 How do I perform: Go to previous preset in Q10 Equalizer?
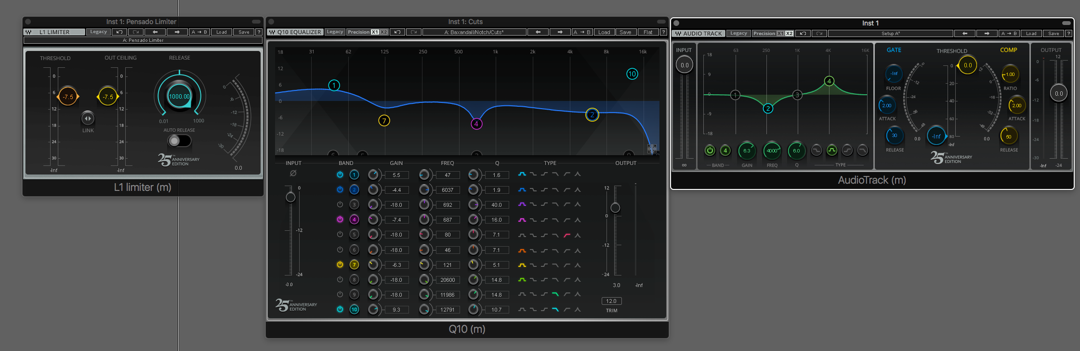(538, 32)
